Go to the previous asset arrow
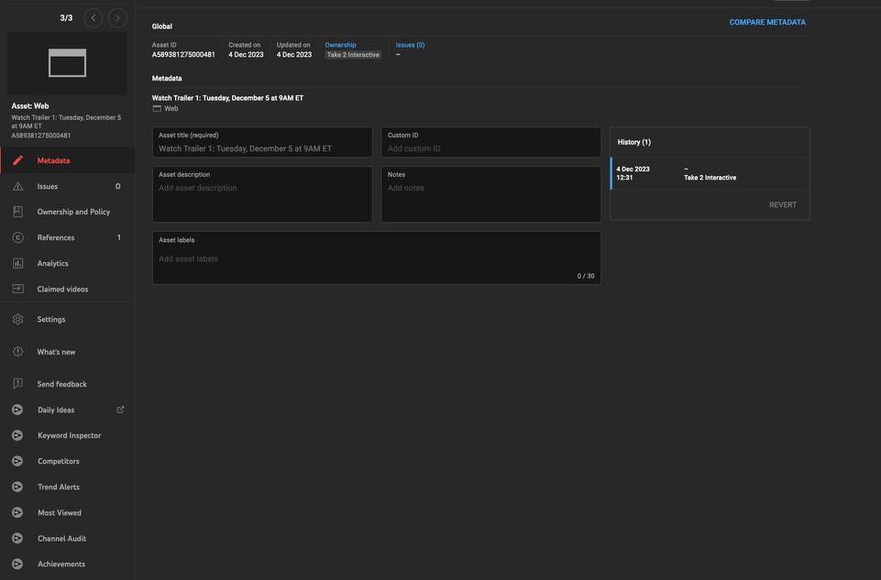 coord(93,18)
